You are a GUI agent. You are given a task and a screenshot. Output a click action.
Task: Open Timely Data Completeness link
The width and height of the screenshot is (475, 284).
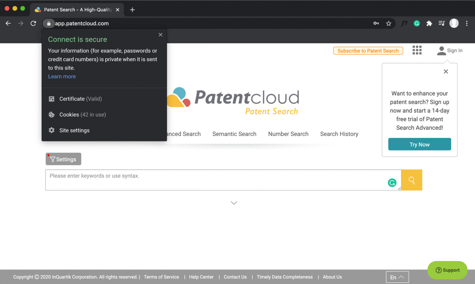click(x=285, y=277)
